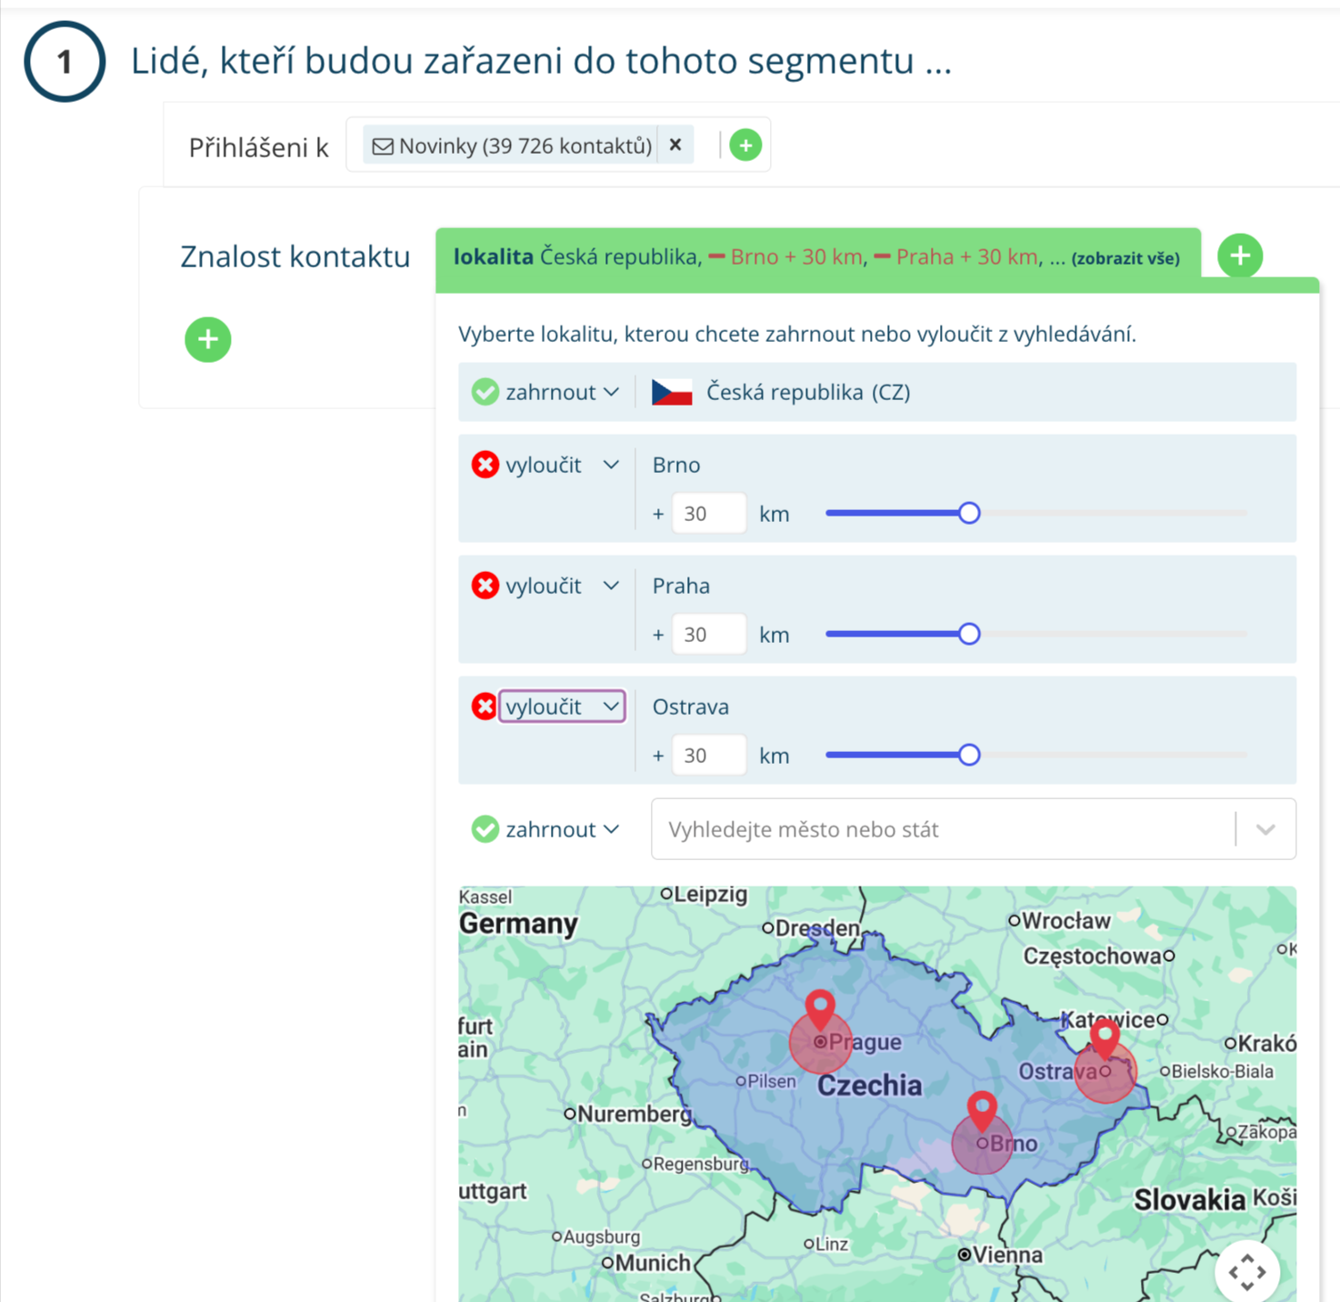Toggle green include icon for Česká republika

[x=485, y=393]
